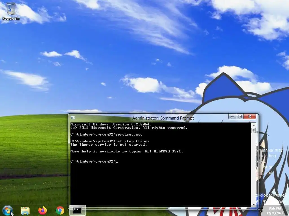
Task: Open the Recycle Bin desktop icon
Action: (11, 11)
